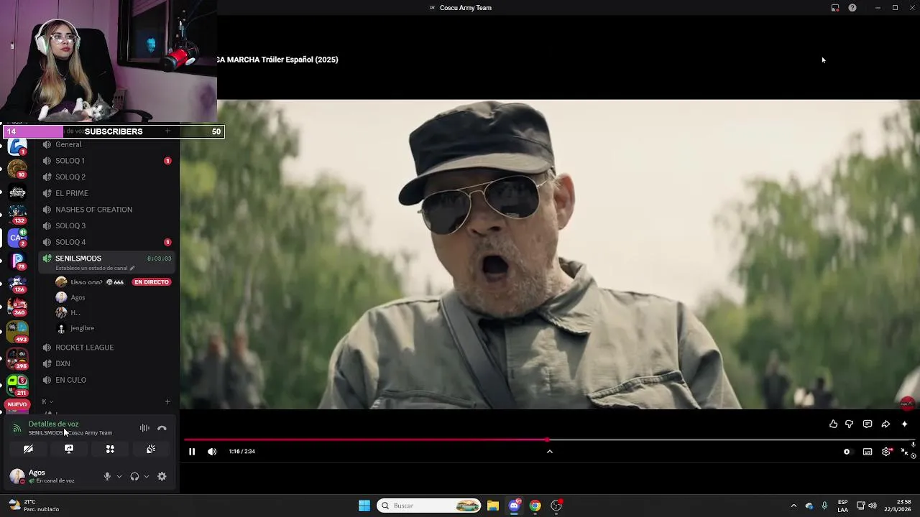Screen dimensions: 920x517
Task: Open video player settings gear
Action: [886, 452]
